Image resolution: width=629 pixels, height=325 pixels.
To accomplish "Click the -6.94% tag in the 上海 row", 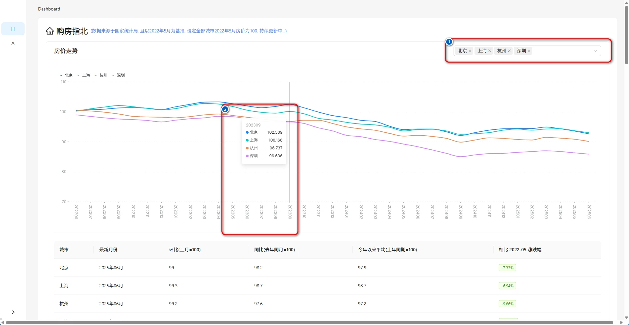I will 507,286.
